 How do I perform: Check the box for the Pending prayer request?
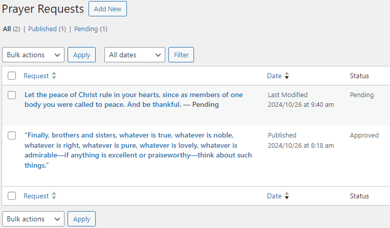tap(12, 95)
